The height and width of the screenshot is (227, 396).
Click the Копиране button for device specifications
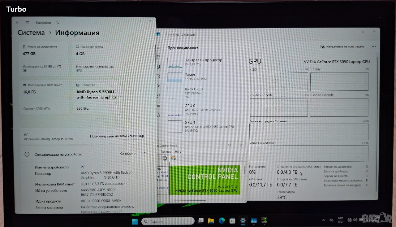pyautogui.click(x=127, y=154)
